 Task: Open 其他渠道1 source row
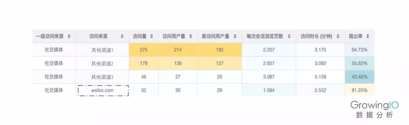point(103,50)
